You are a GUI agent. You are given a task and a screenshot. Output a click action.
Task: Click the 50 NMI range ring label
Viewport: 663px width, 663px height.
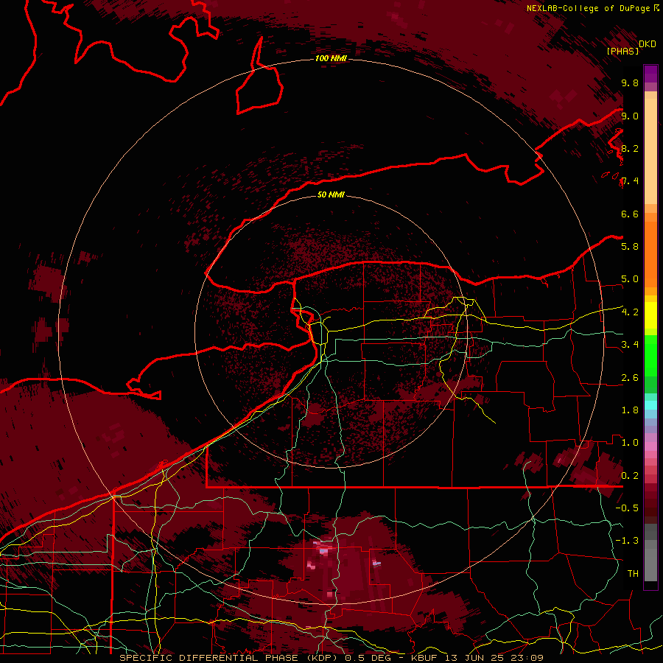(x=331, y=194)
